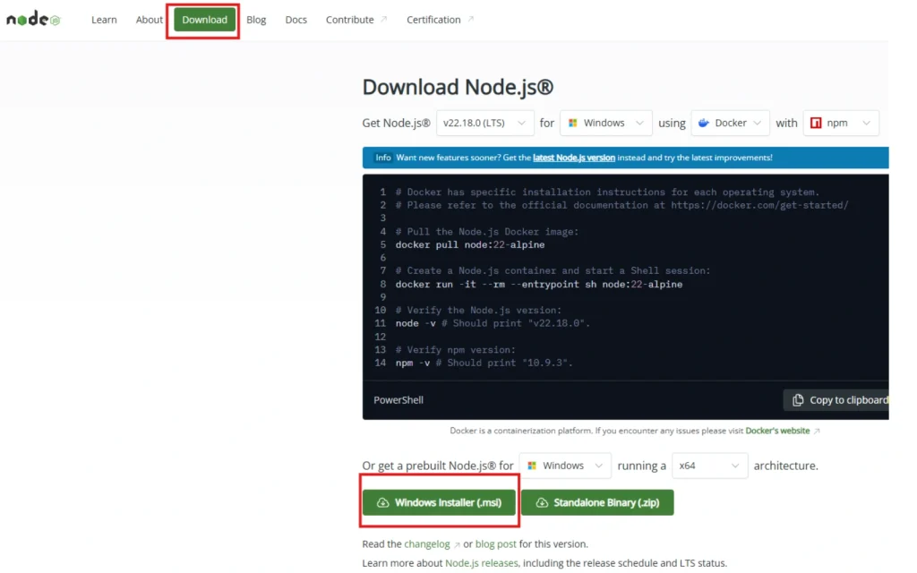Click the Info badge in the blue banner

(x=383, y=158)
